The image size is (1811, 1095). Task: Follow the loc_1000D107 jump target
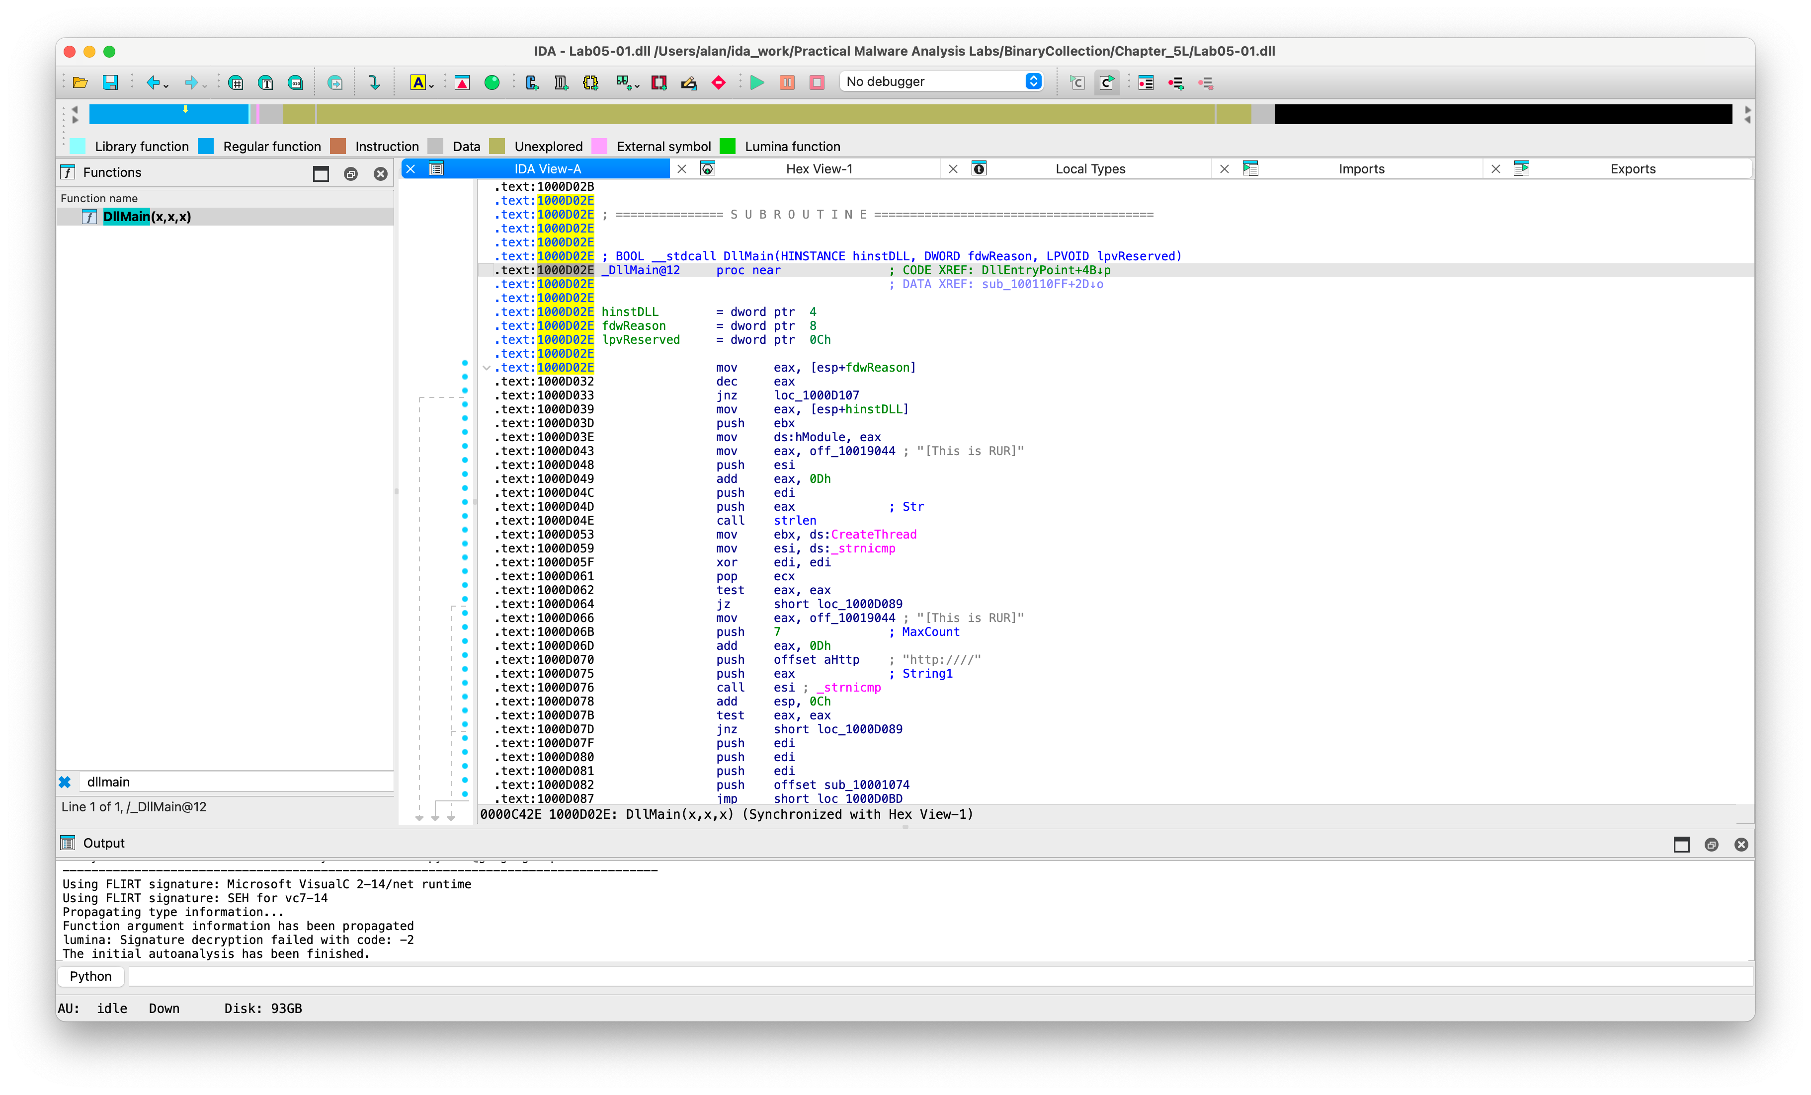[x=816, y=395]
